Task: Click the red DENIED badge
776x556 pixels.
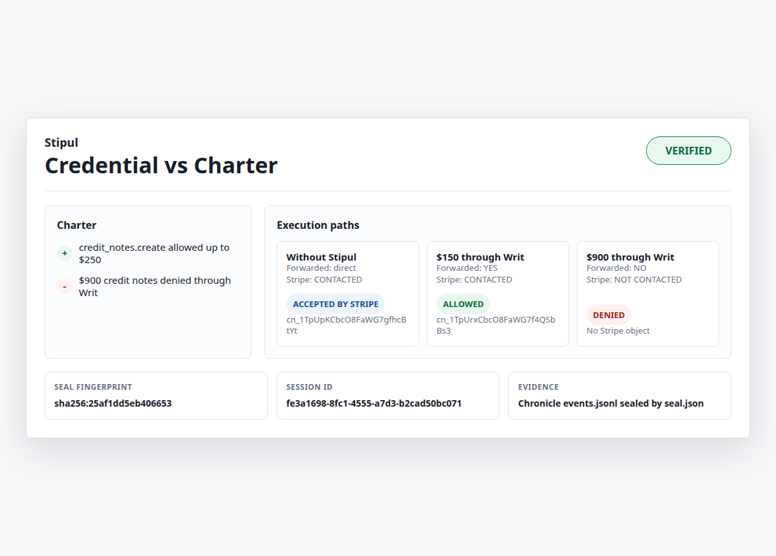Action: click(x=609, y=315)
